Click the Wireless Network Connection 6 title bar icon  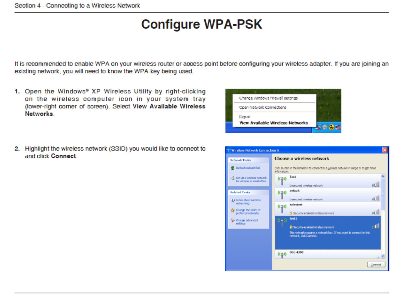(x=228, y=150)
